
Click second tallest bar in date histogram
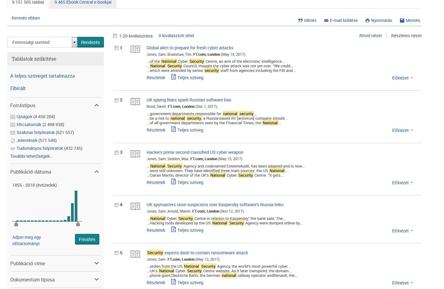tap(73, 212)
